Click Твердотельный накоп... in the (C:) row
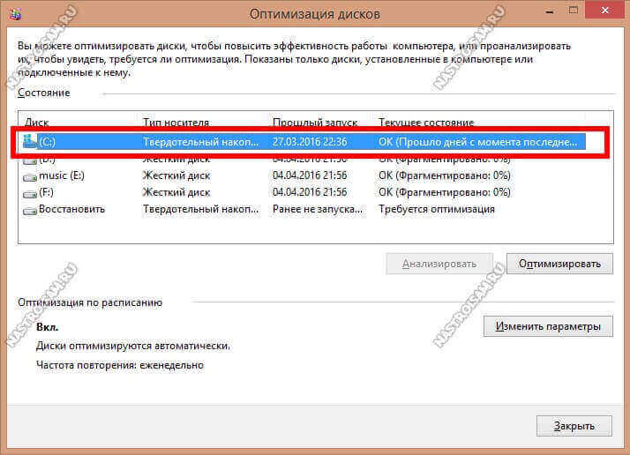 (x=200, y=142)
